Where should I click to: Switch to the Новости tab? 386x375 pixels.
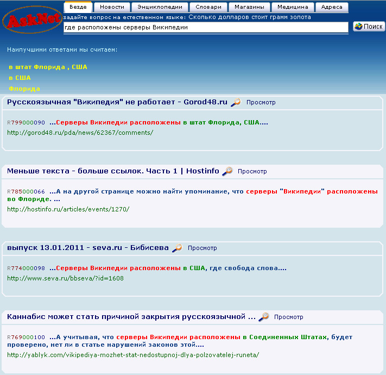112,7
